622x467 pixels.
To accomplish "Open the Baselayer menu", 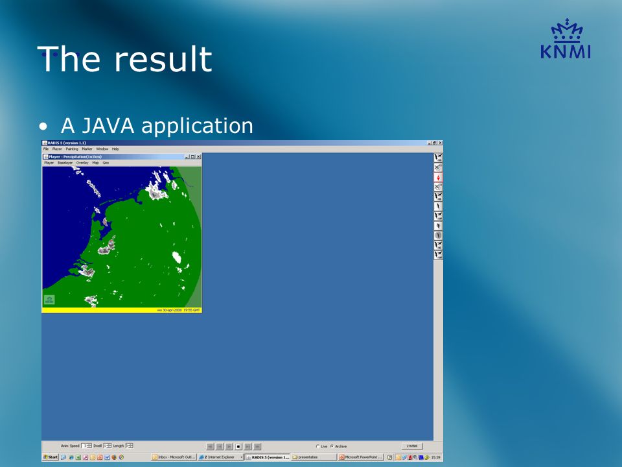I will (65, 163).
